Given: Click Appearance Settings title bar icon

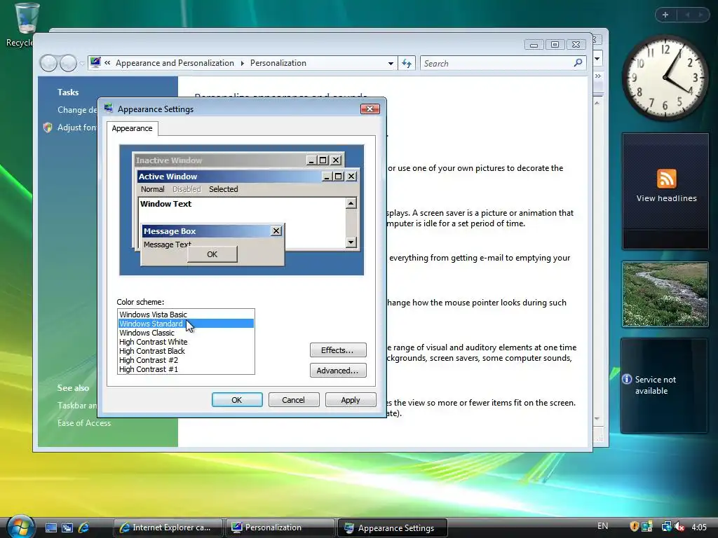Looking at the screenshot, I should click(x=109, y=109).
